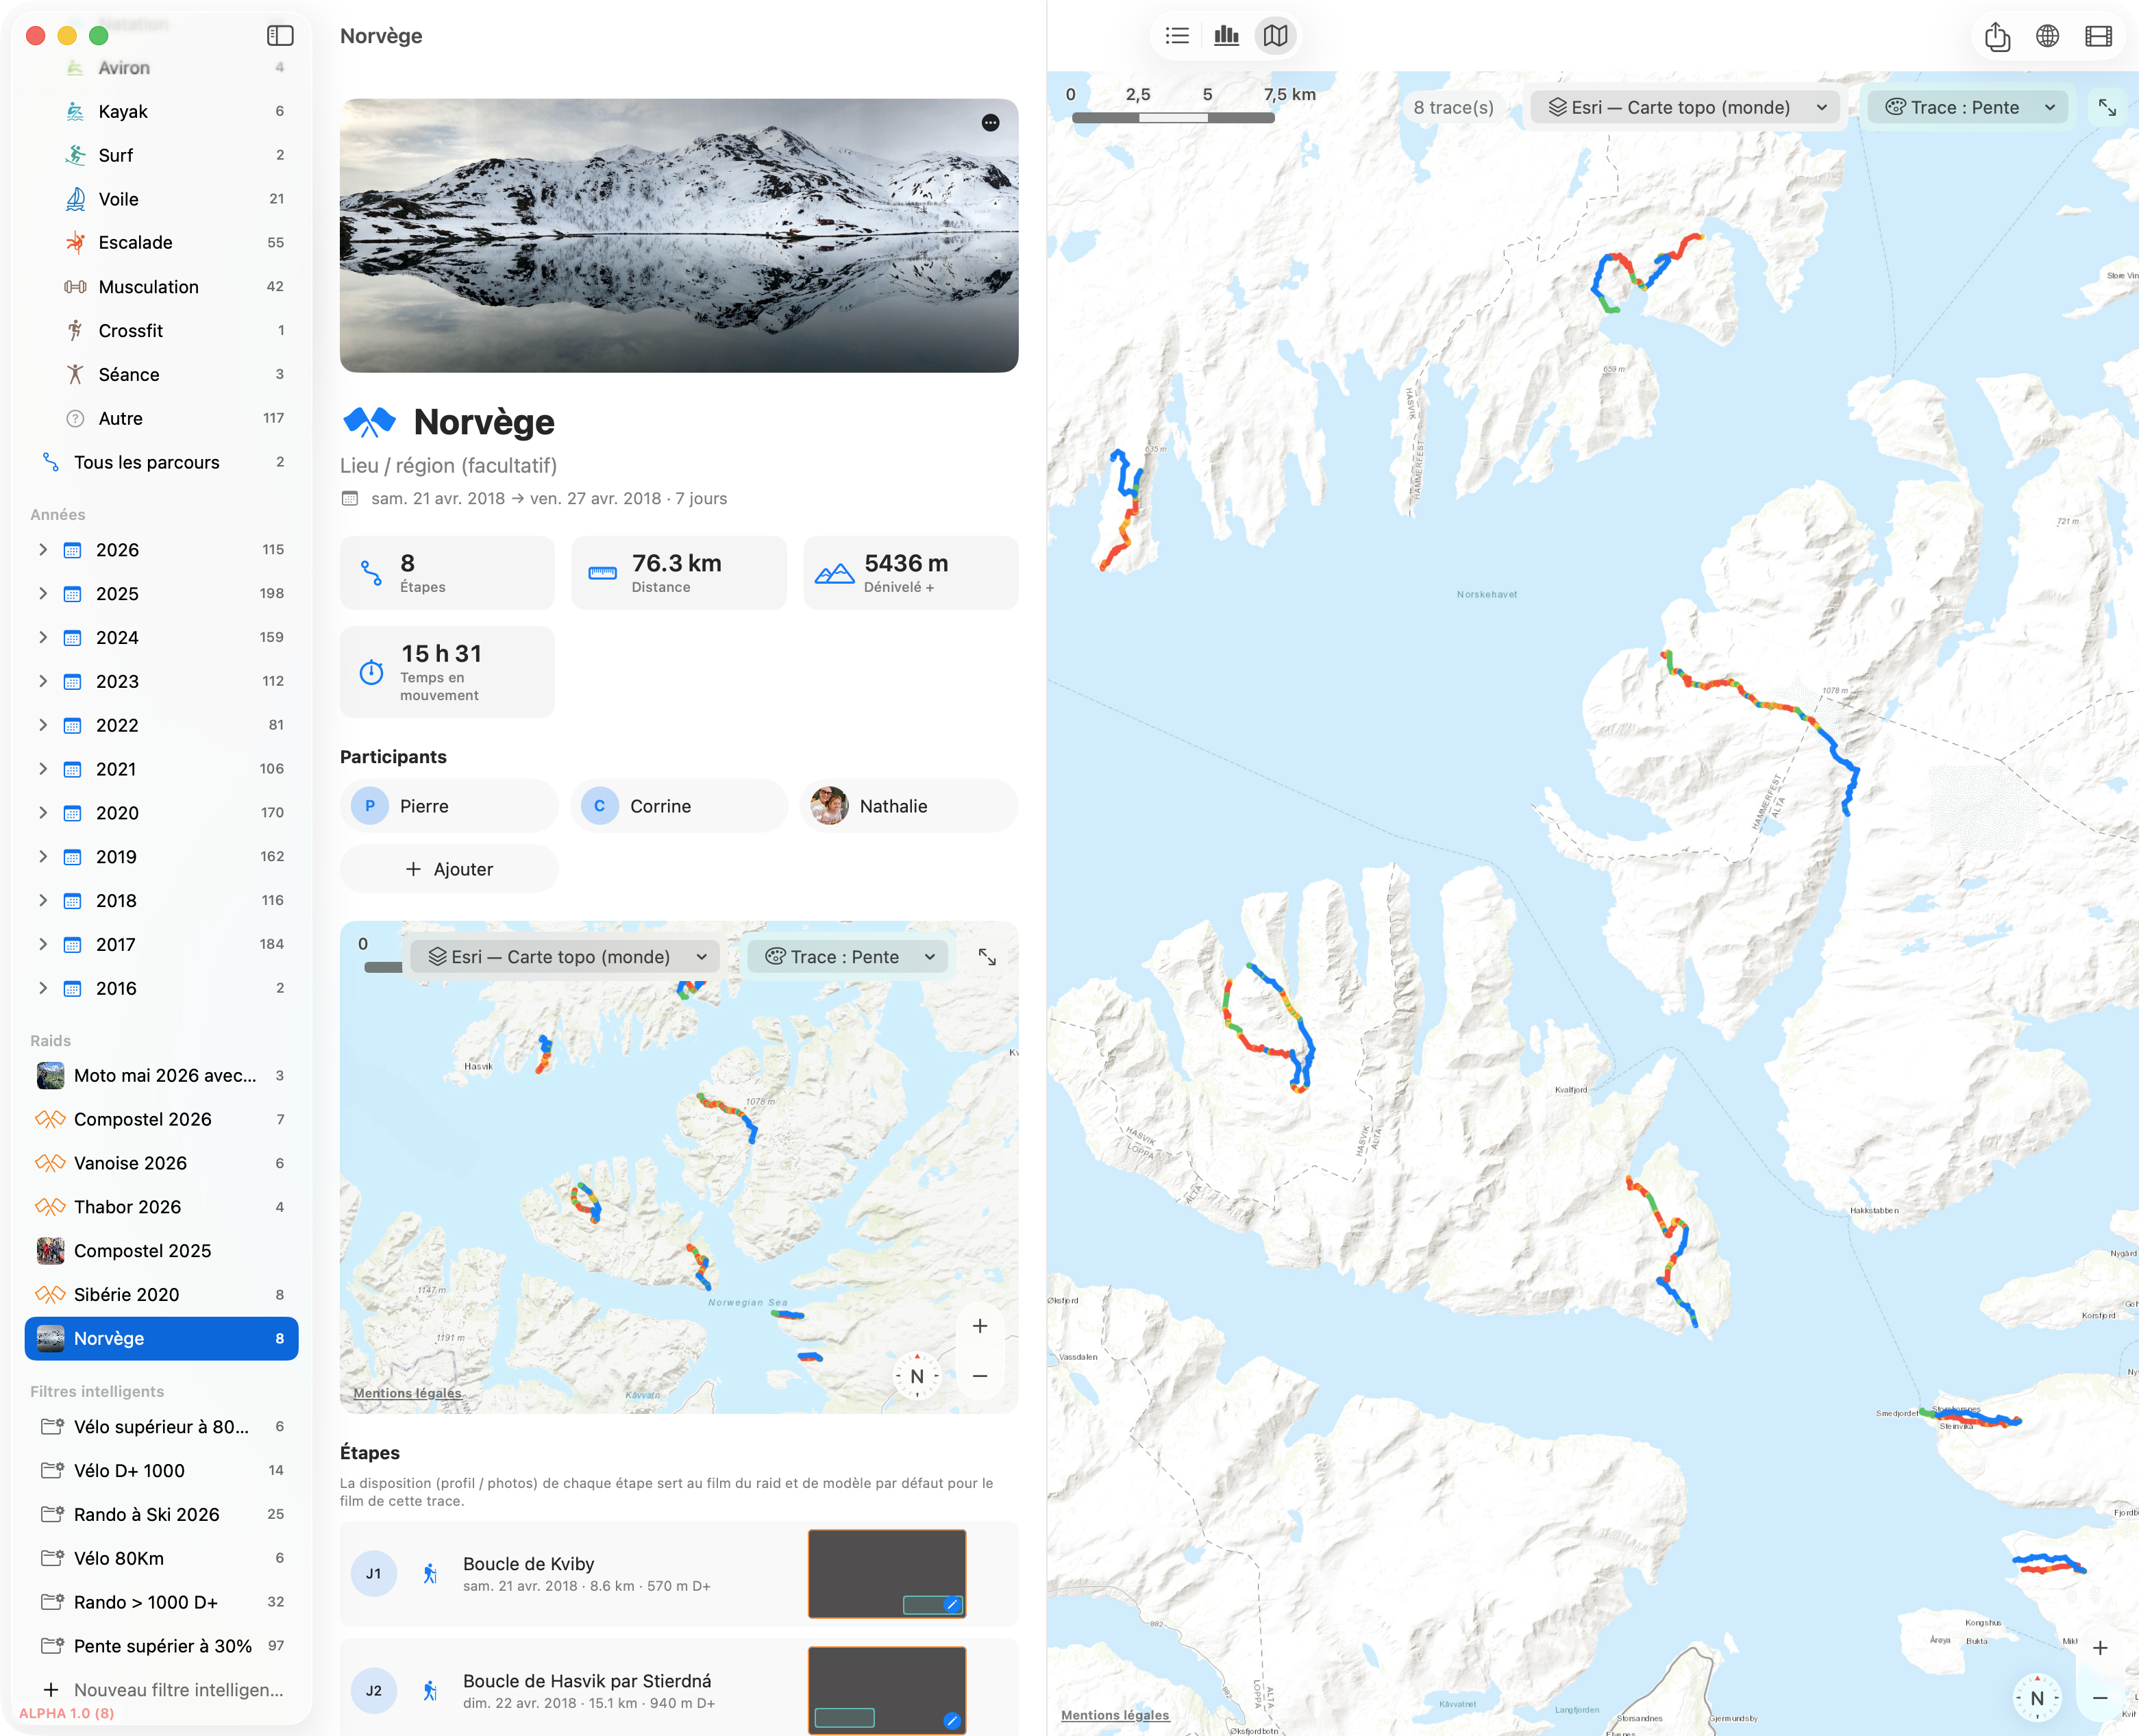Zoom in on the small embedded map
The image size is (2139, 1736).
[x=980, y=1326]
